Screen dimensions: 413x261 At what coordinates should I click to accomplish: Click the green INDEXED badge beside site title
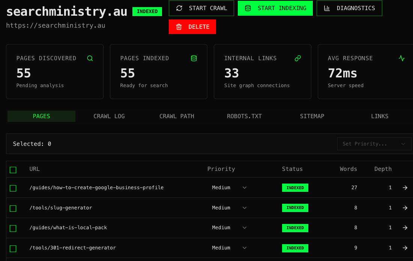pyautogui.click(x=147, y=12)
